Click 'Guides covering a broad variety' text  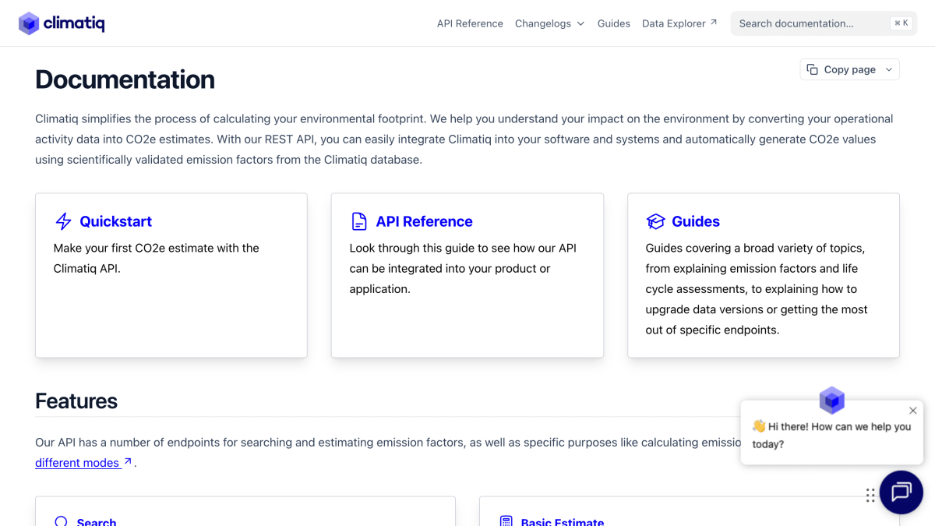(757, 288)
